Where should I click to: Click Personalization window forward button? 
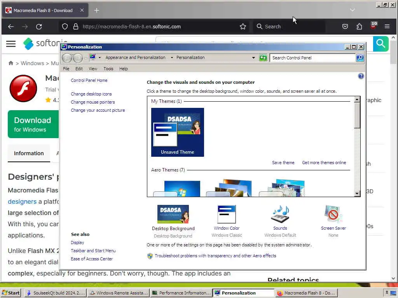(x=78, y=58)
